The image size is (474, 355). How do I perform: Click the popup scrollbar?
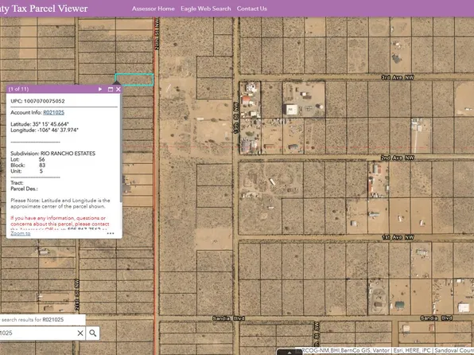pyautogui.click(x=121, y=148)
